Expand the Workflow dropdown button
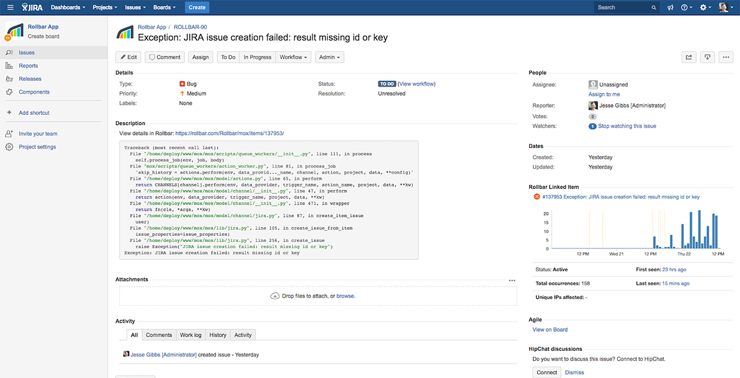 [x=294, y=57]
